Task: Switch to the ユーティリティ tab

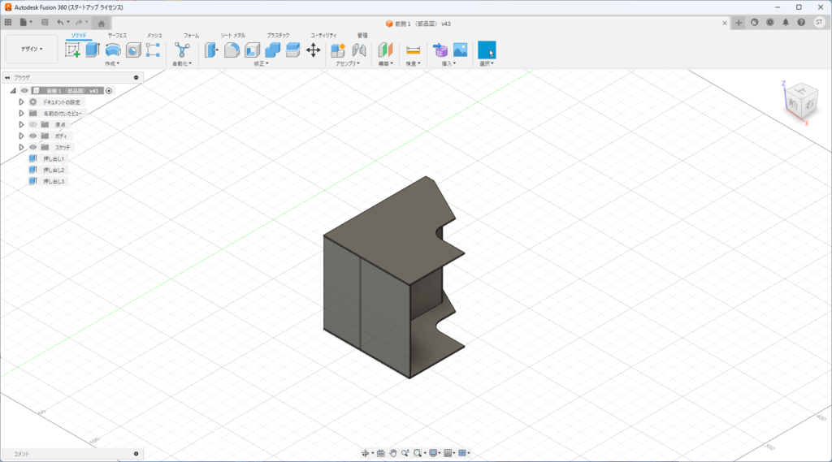Action: tap(323, 36)
